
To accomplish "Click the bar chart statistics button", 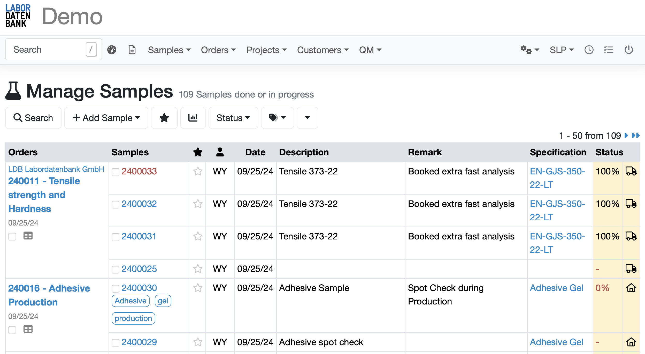I will coord(193,118).
